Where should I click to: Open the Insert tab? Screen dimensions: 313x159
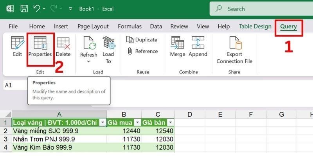pyautogui.click(x=61, y=27)
